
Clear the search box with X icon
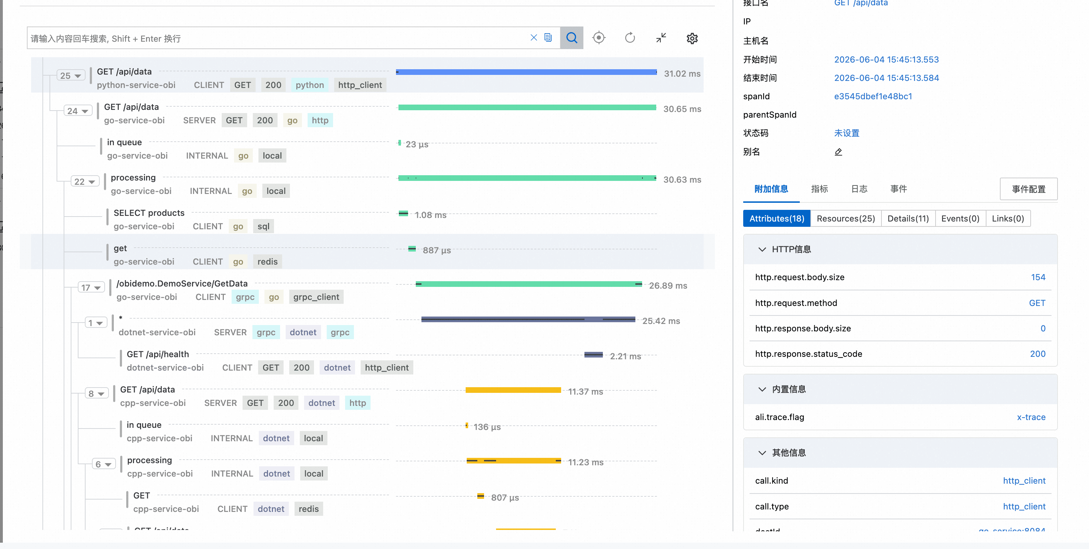534,38
